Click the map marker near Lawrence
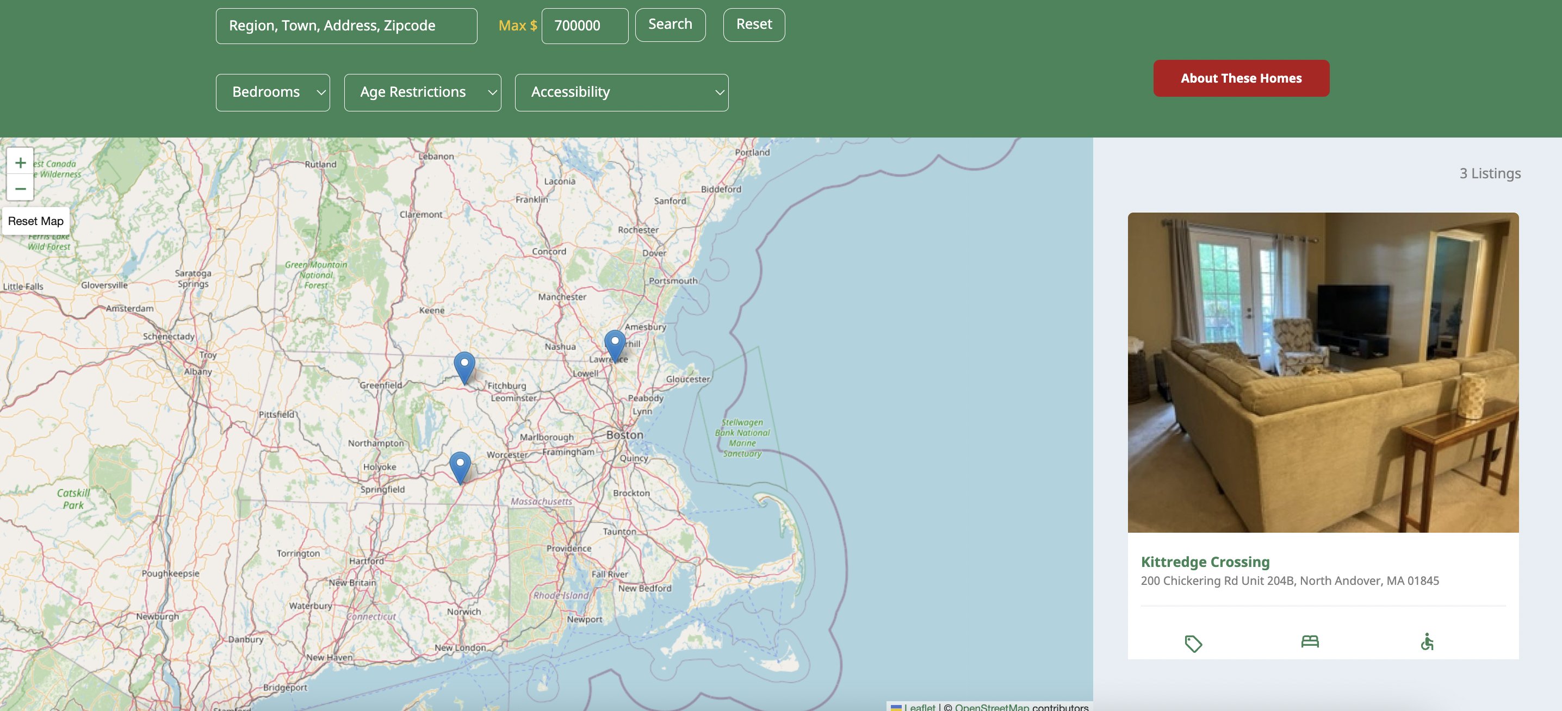The width and height of the screenshot is (1562, 711). pos(614,344)
